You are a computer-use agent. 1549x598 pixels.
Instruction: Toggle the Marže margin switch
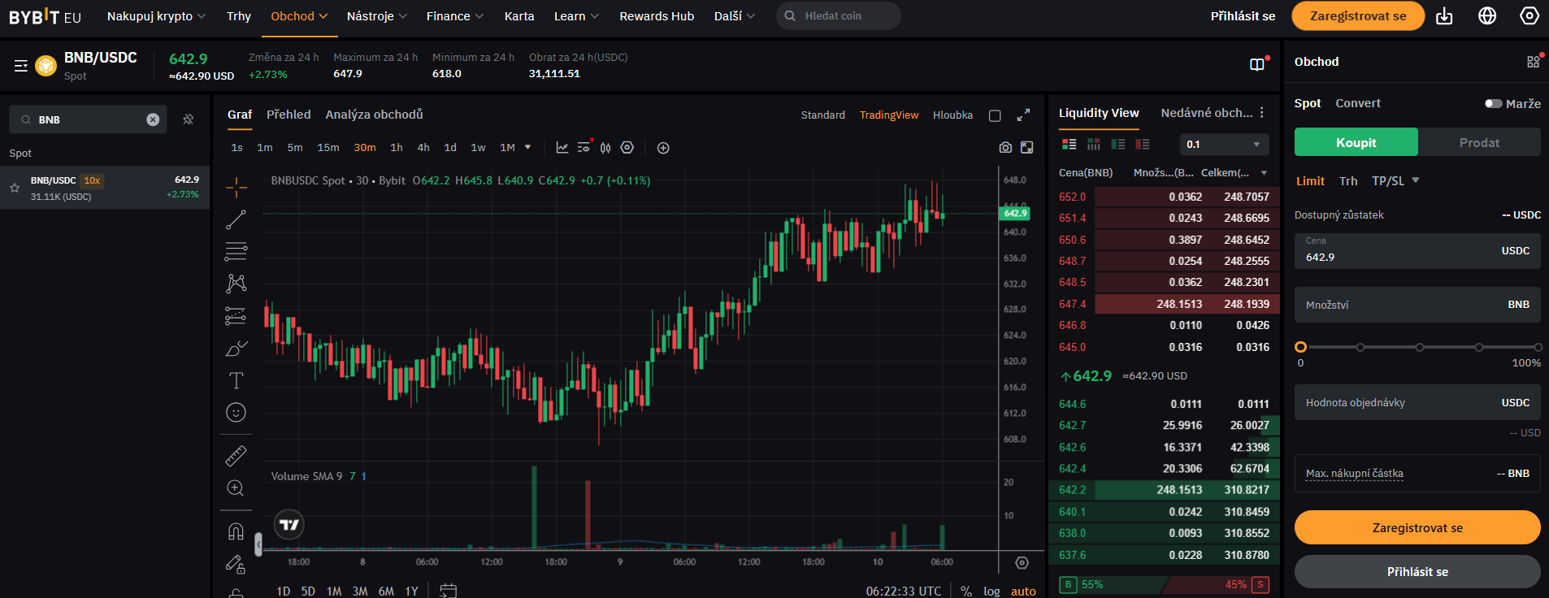pyautogui.click(x=1493, y=104)
